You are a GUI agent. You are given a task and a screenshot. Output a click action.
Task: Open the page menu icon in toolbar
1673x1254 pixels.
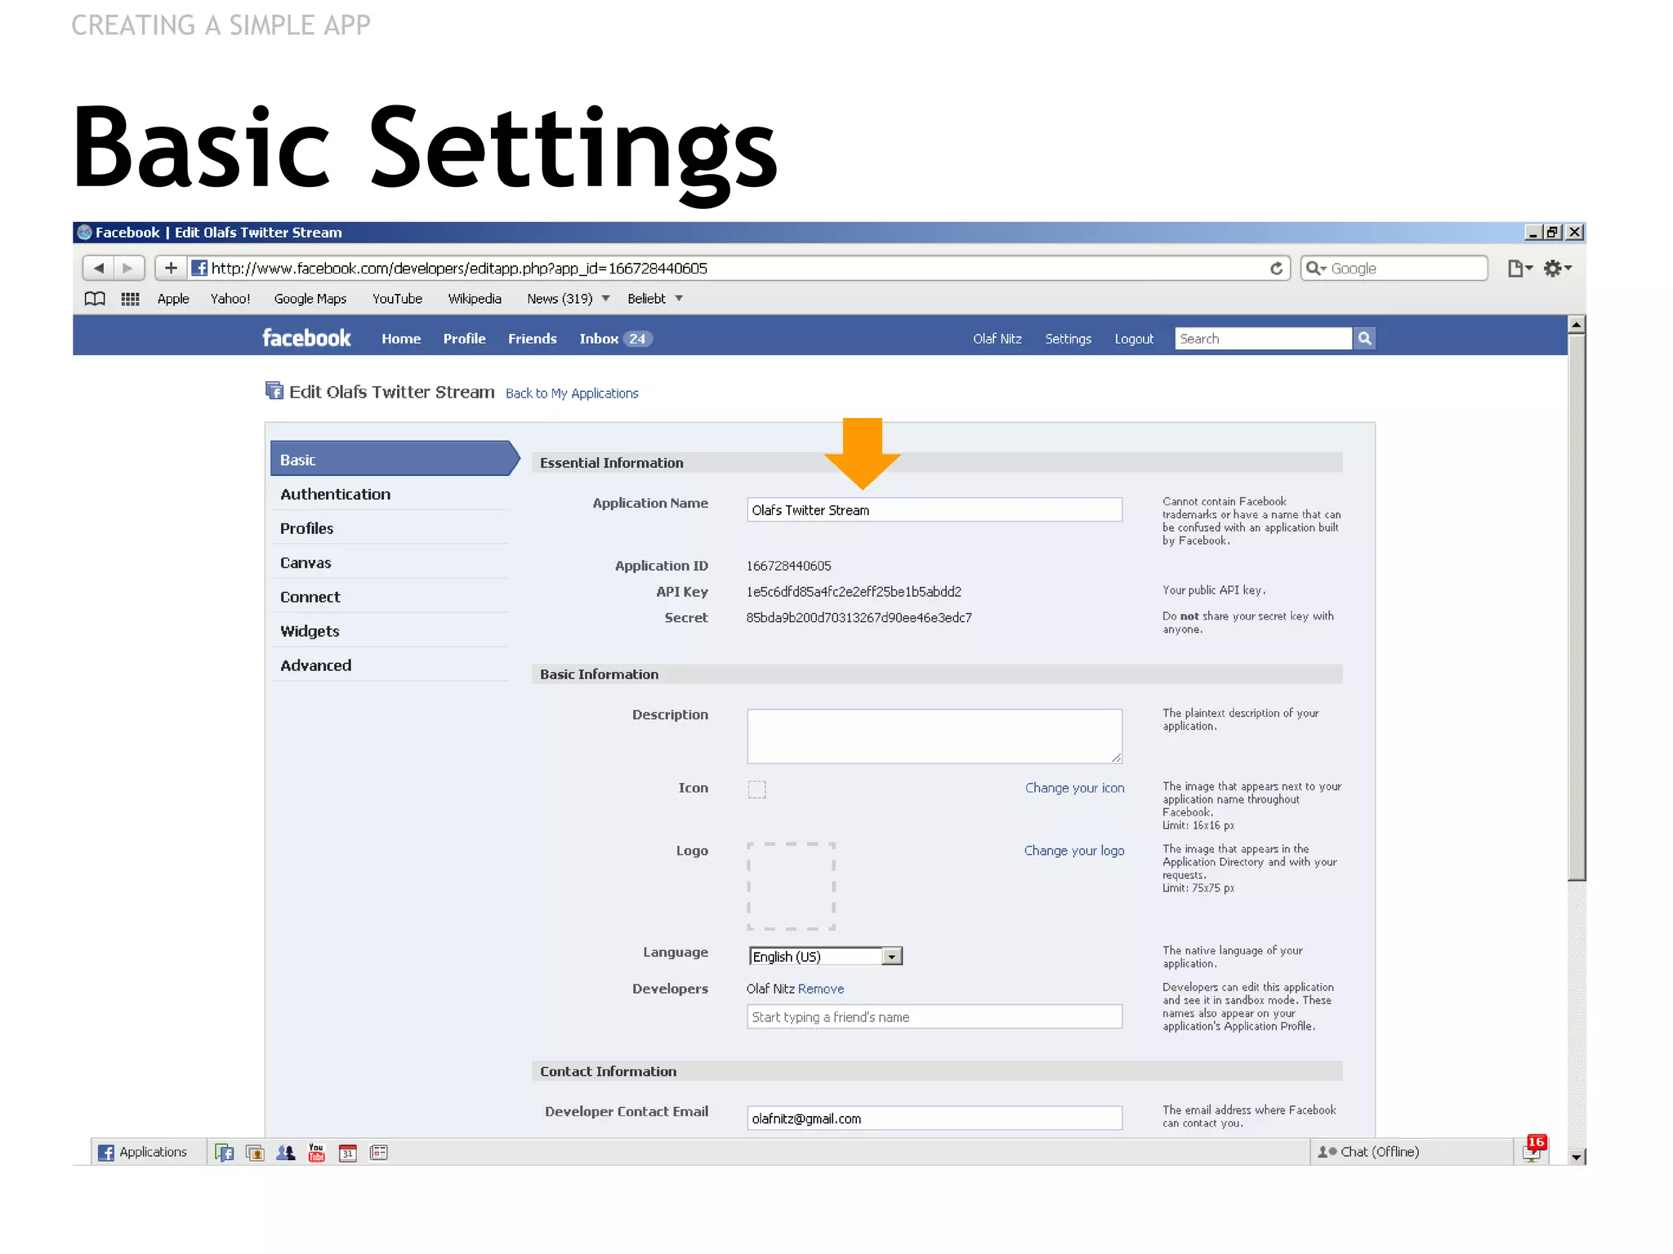coord(1519,269)
